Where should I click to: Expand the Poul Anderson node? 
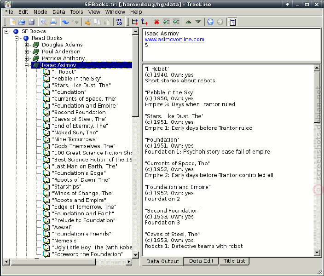(x=27, y=52)
